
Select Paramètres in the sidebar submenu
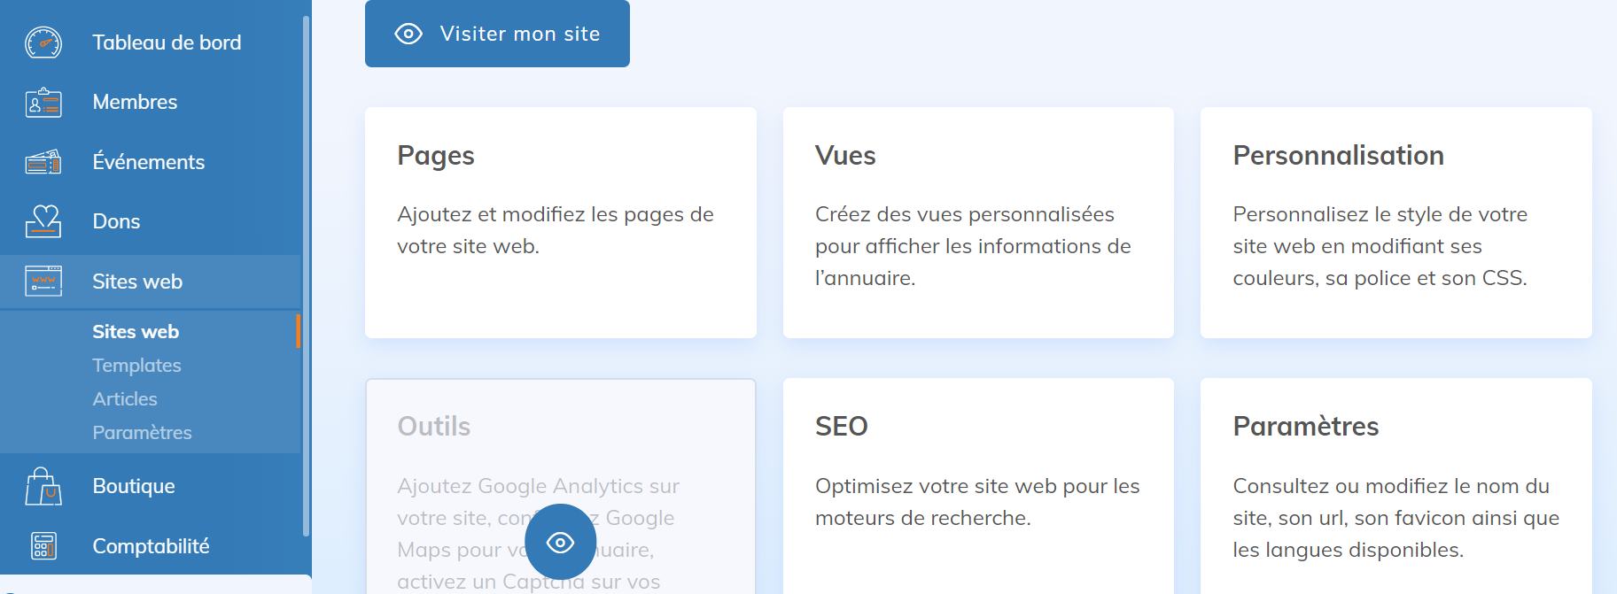[142, 433]
